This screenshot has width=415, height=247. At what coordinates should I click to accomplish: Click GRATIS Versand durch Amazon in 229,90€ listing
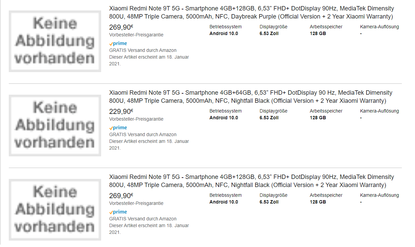[143, 134]
